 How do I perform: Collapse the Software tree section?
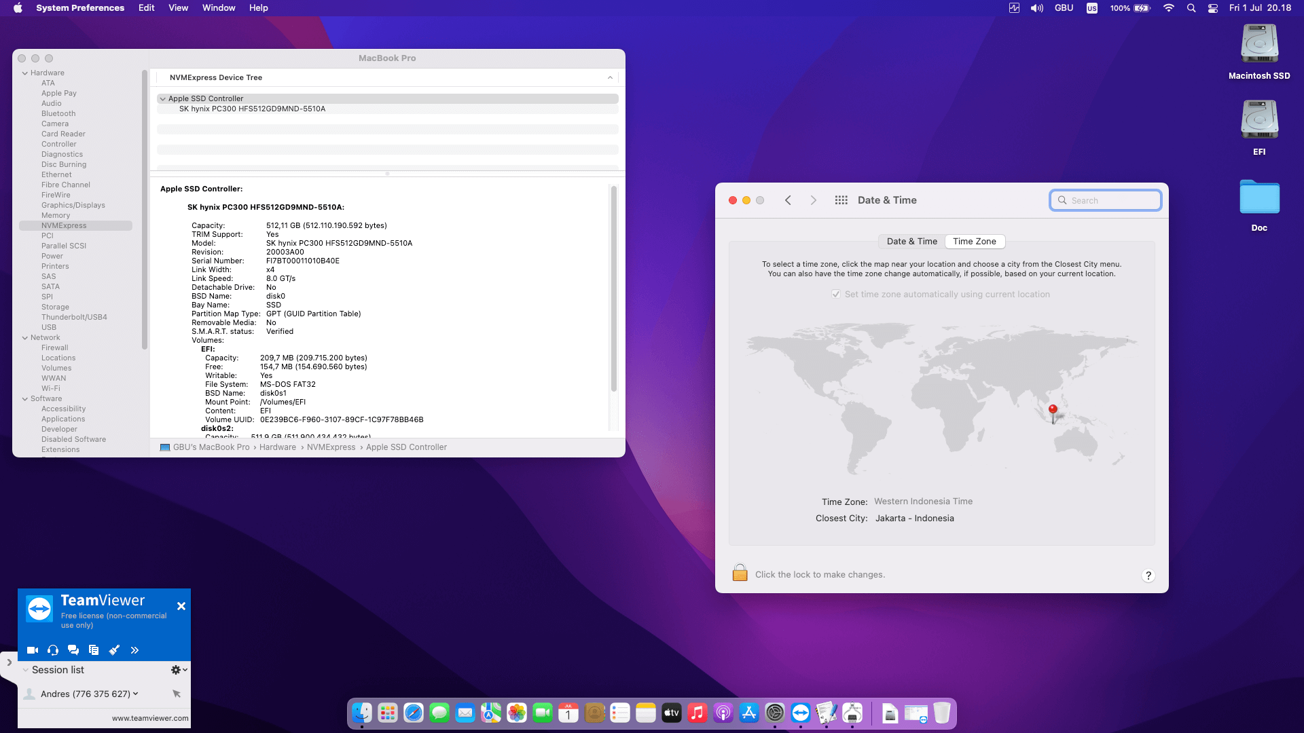[25, 398]
